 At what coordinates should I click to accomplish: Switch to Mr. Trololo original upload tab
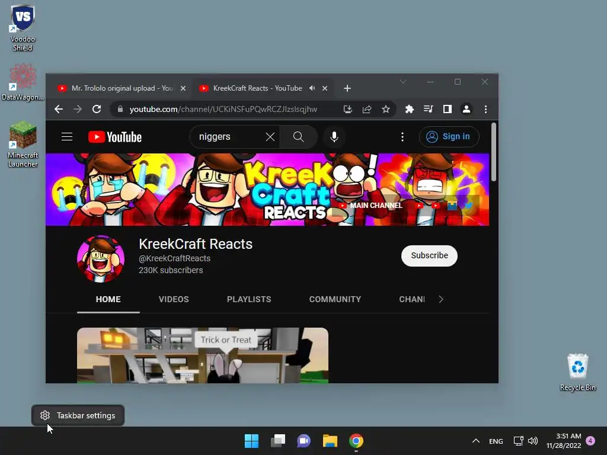point(123,88)
